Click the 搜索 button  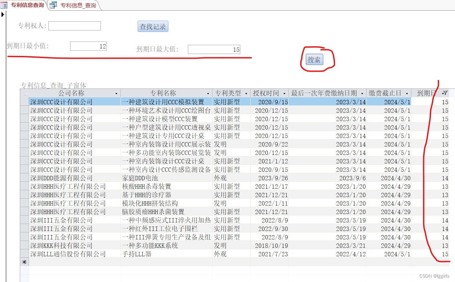[314, 59]
